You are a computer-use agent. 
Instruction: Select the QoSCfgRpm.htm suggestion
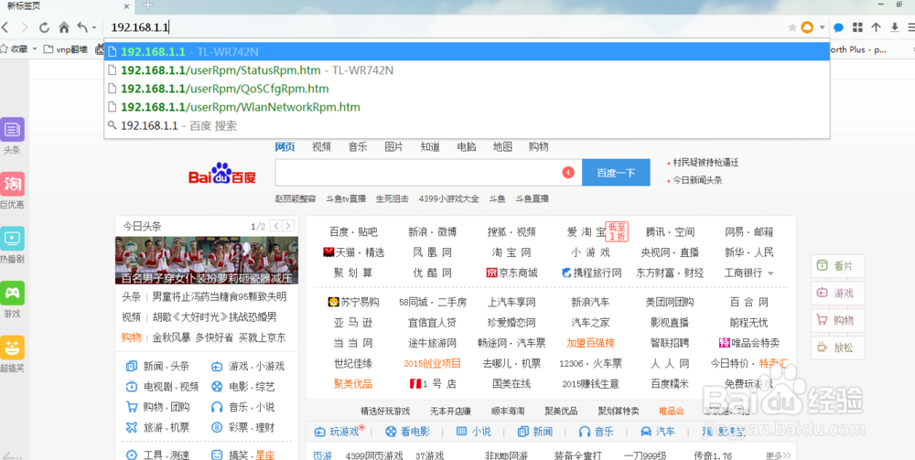(x=467, y=90)
